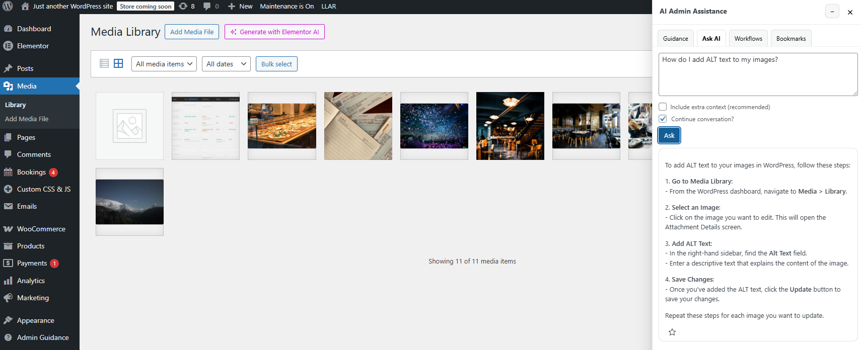The width and height of the screenshot is (861, 350).
Task: Open the paper tickets image thumbnail
Action: point(358,126)
